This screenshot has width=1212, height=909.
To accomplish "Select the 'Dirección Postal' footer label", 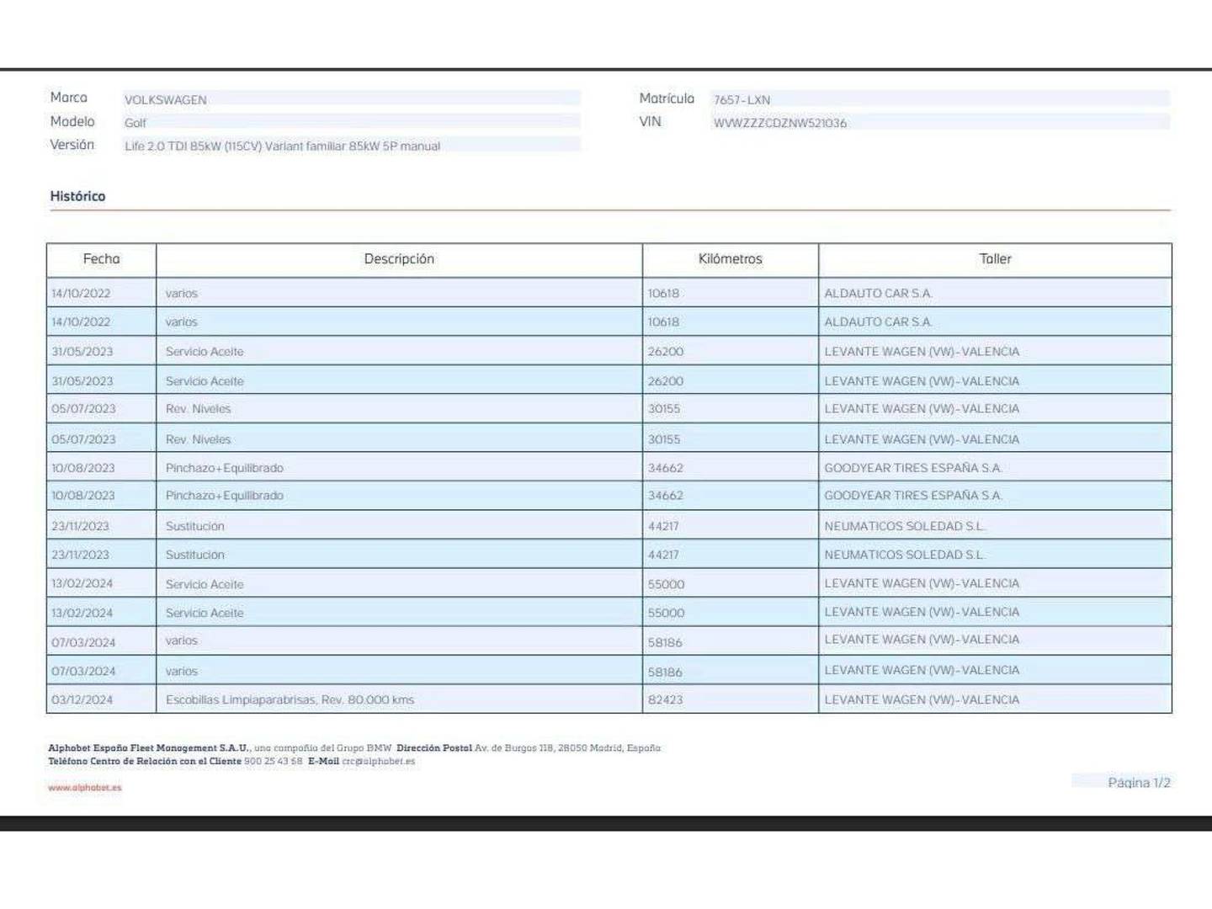I will click(x=434, y=748).
